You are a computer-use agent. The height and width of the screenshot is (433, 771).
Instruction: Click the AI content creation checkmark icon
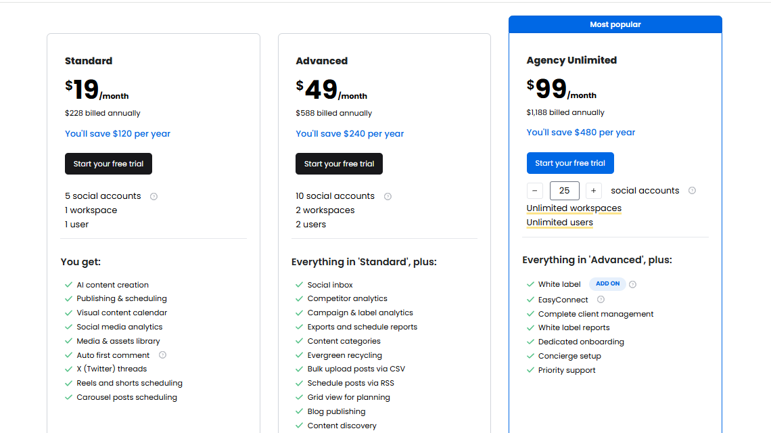click(x=68, y=285)
